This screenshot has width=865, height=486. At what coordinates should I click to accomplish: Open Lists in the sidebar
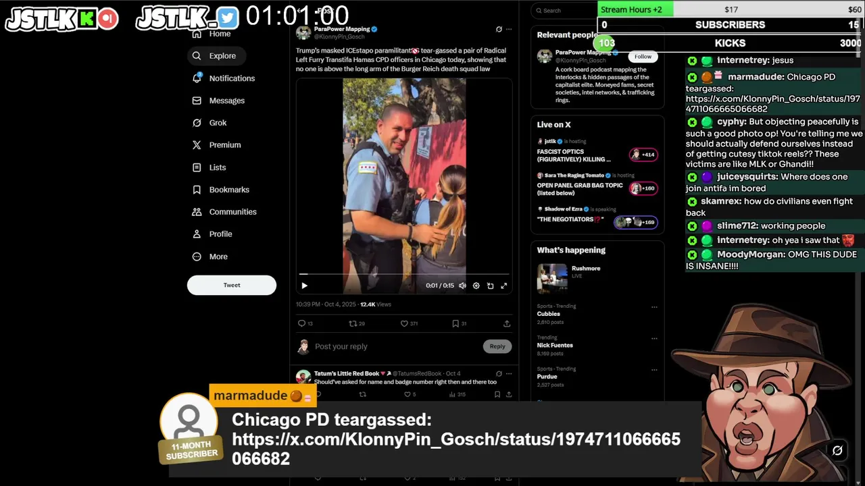coord(209,167)
